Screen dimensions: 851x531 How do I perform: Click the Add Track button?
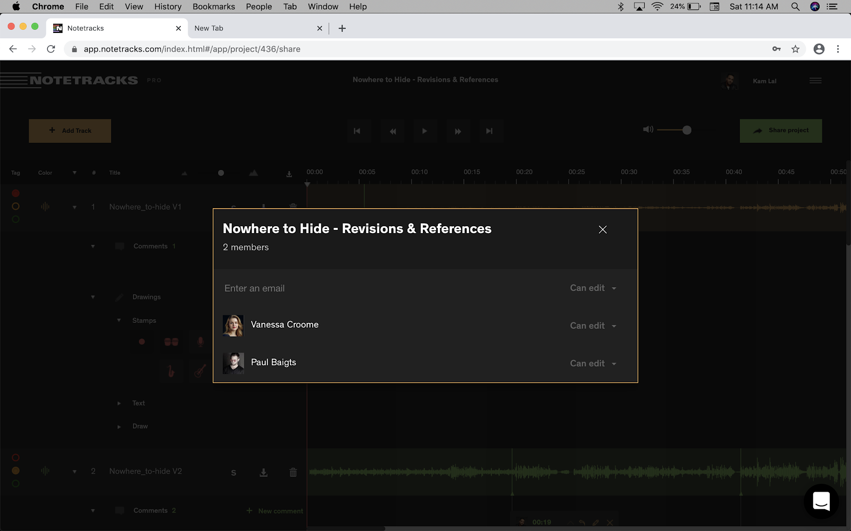(70, 131)
